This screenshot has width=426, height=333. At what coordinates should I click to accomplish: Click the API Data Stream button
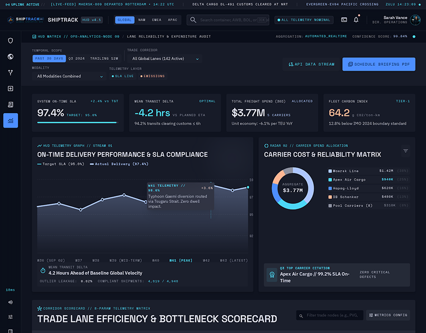(x=312, y=64)
